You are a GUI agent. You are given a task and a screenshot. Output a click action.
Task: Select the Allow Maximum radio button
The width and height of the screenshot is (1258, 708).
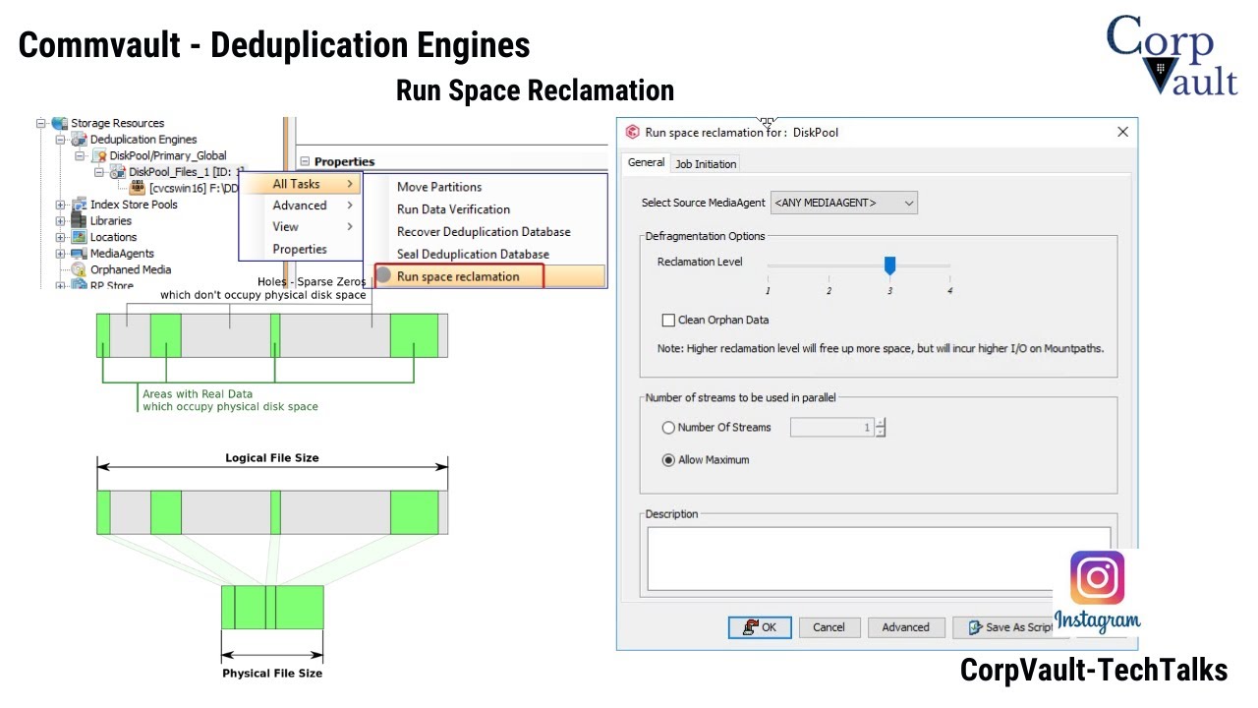[668, 460]
